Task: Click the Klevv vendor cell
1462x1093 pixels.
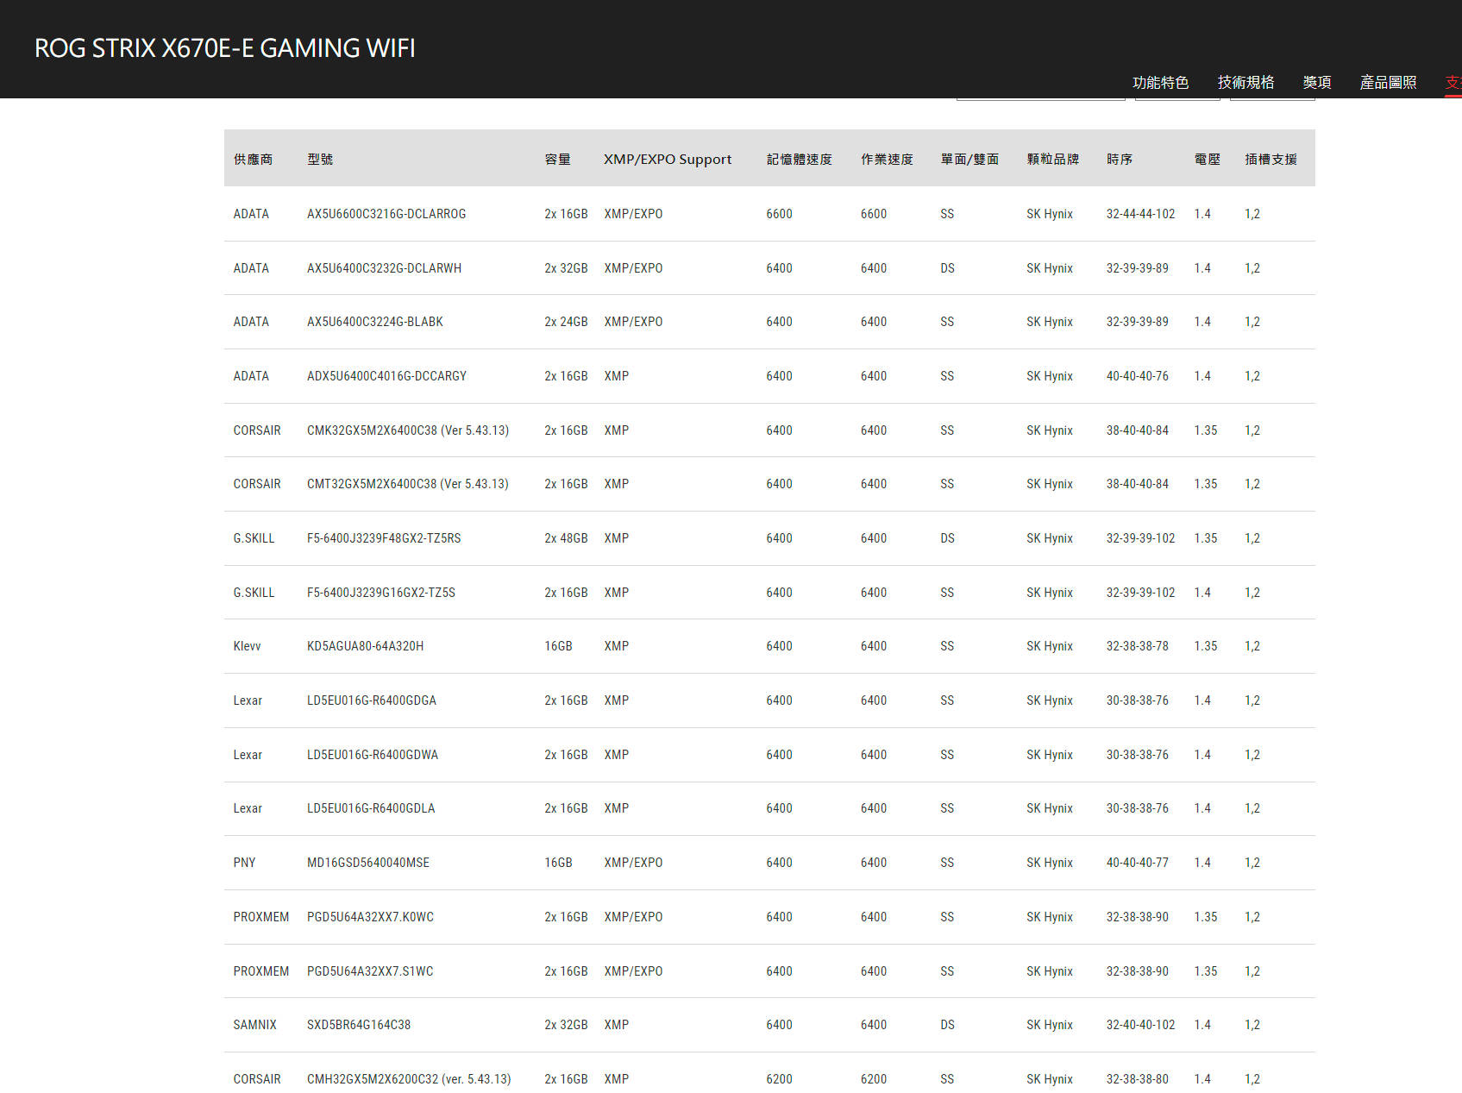Action: point(247,646)
